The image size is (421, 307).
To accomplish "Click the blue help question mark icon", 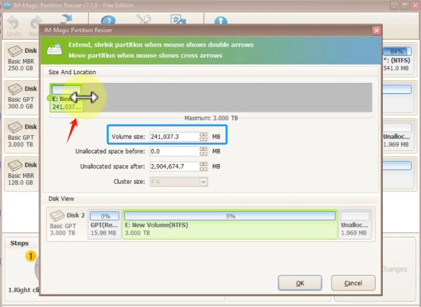I will [108, 20].
